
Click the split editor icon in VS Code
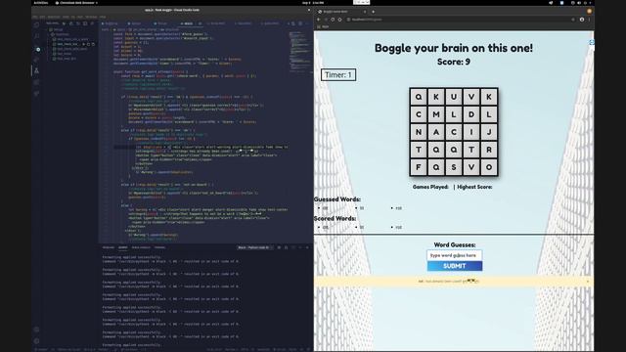[x=300, y=23]
